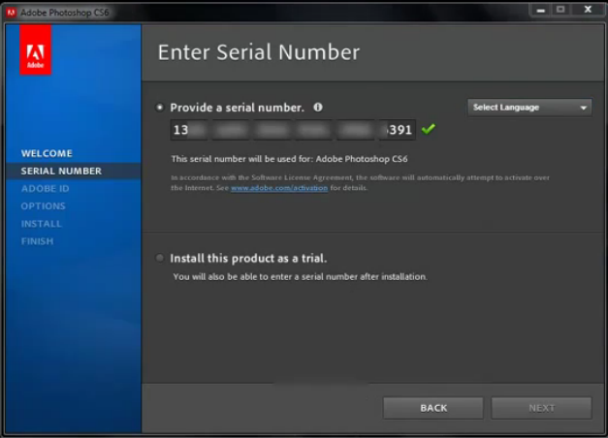
Task: Maximize the Adobe Photoshop CS6 installer window
Action: pyautogui.click(x=560, y=10)
